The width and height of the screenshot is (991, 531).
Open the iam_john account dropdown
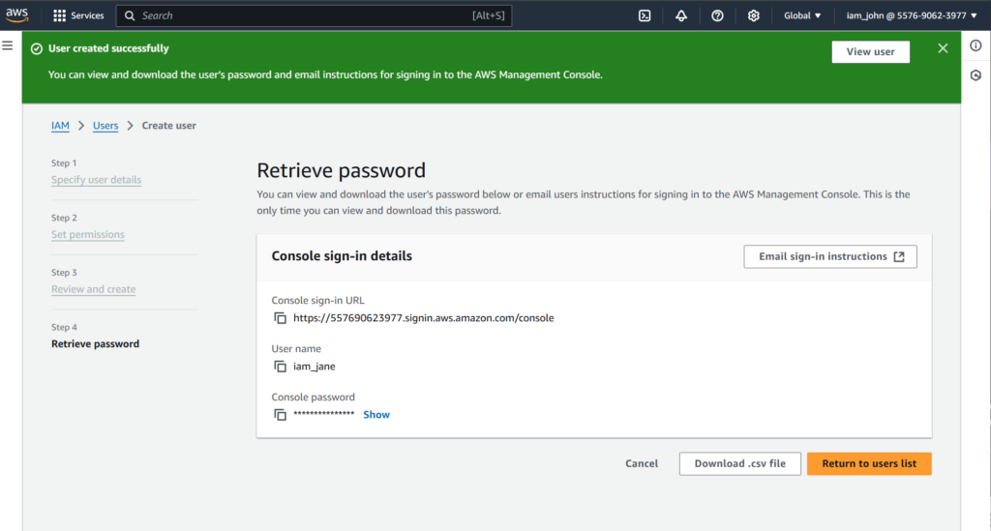(898, 15)
